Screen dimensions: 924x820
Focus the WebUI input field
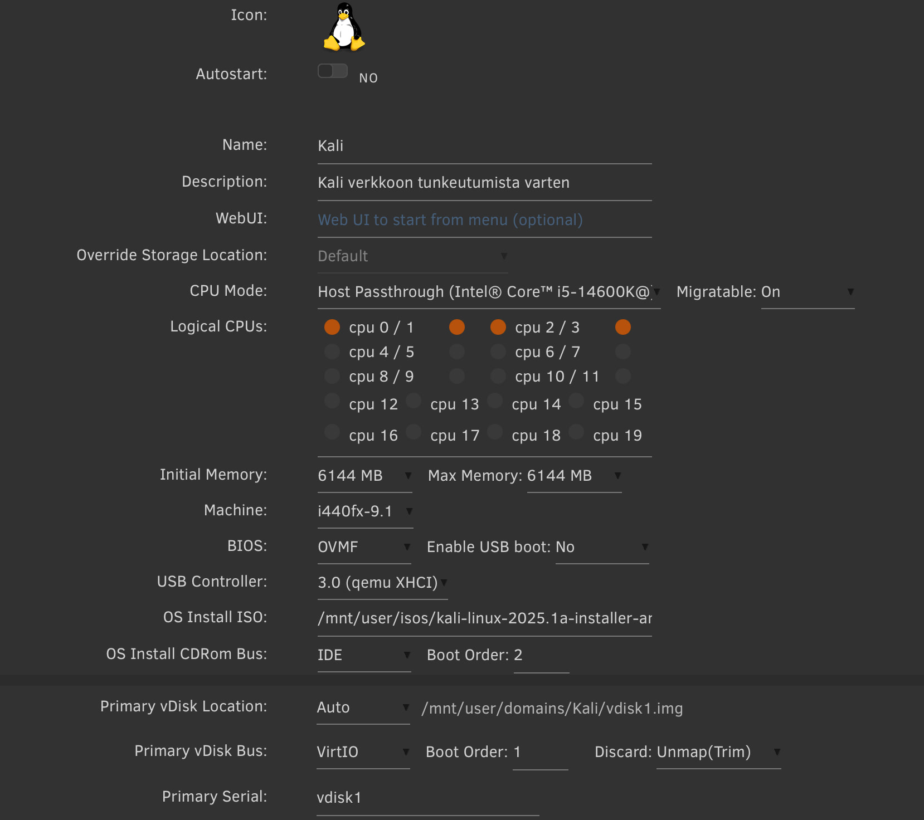tap(484, 220)
